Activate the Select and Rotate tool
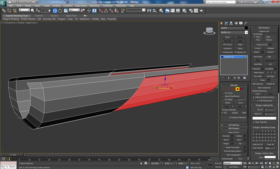 click(60, 10)
